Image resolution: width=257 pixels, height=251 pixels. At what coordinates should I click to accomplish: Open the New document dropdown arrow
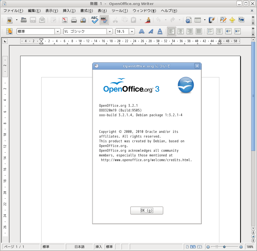tap(17, 20)
